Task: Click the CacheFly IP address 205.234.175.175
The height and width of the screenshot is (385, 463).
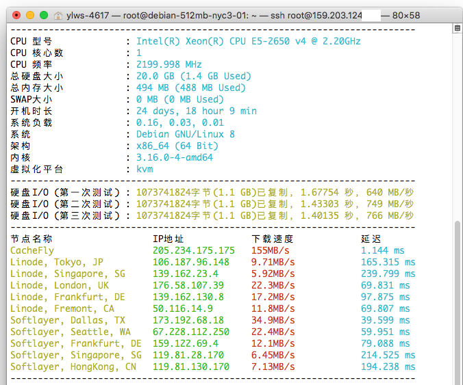Action: [193, 251]
